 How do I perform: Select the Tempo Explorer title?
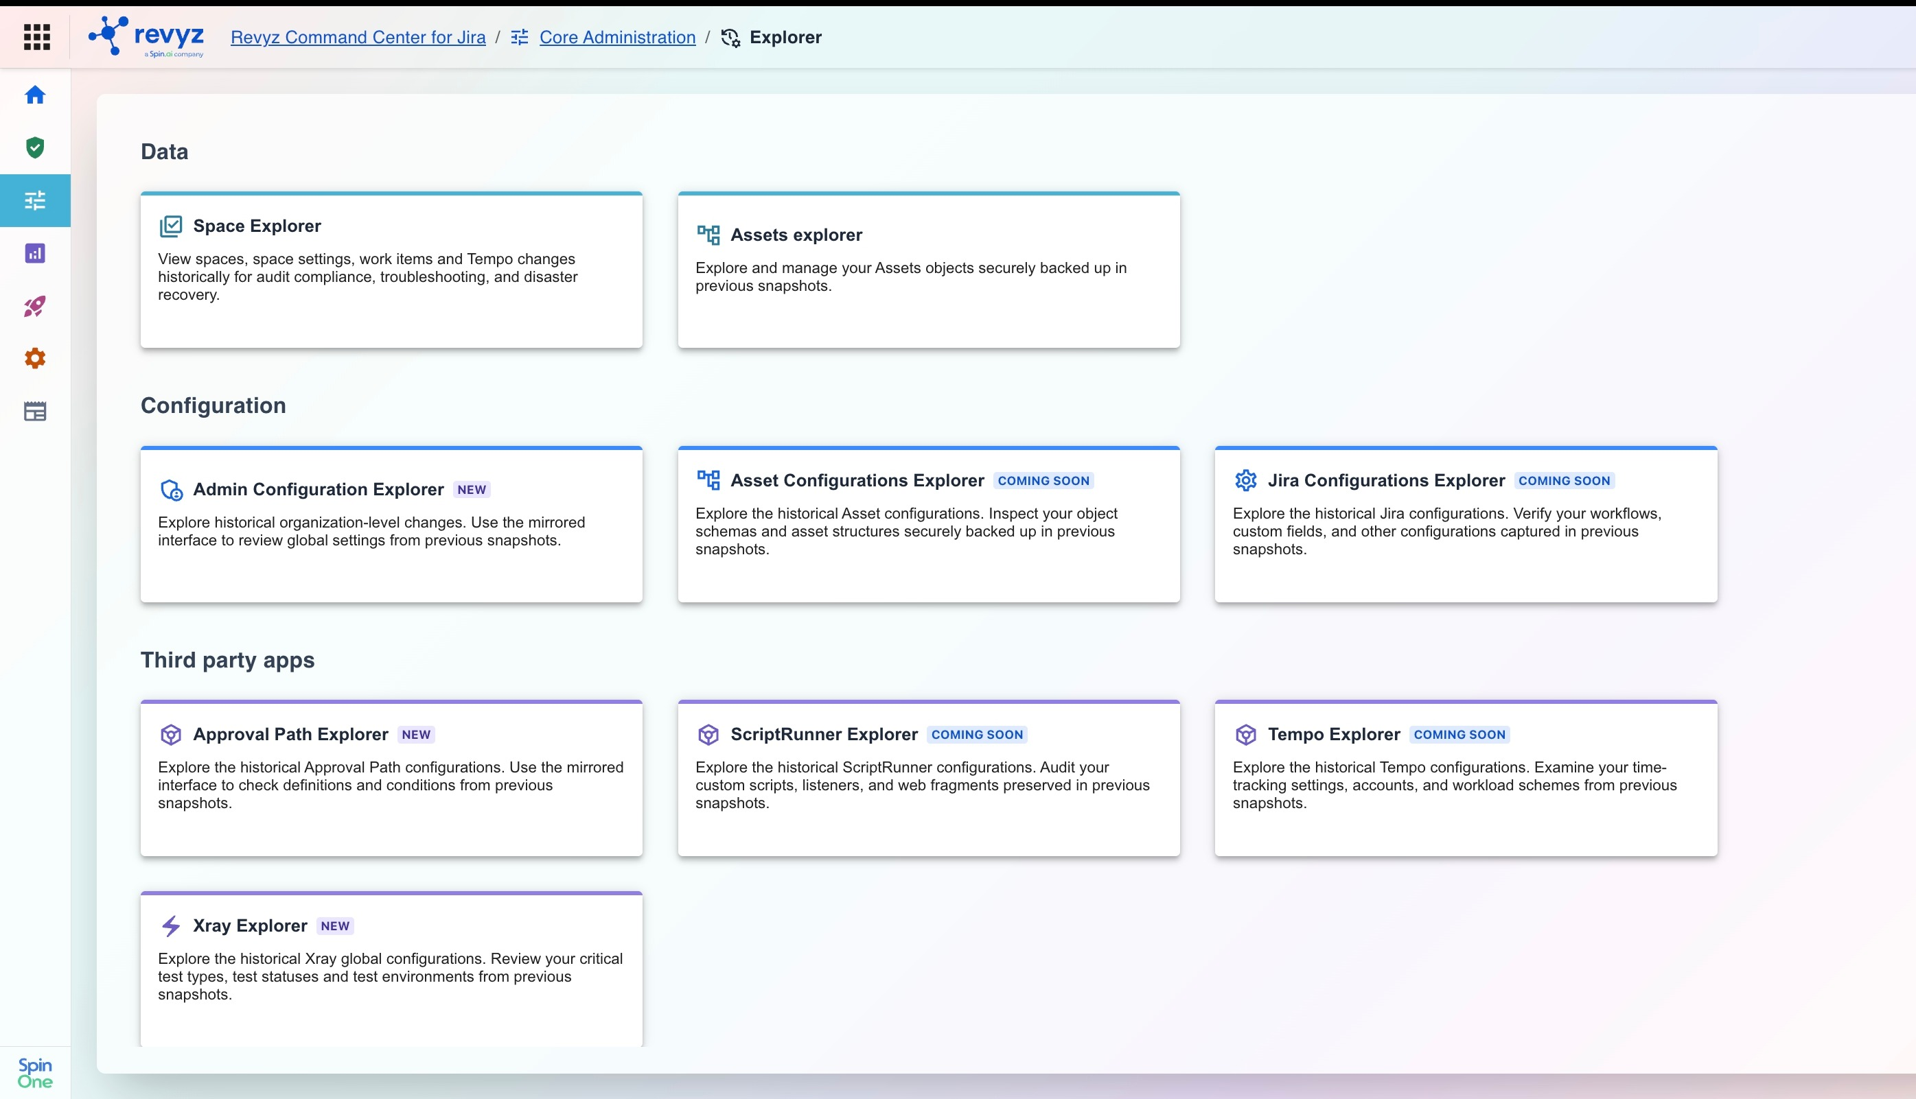pyautogui.click(x=1334, y=735)
